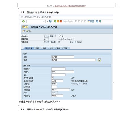The image size is (134, 121).
Task: Click the controlling area field A000
Action: pos(46,39)
